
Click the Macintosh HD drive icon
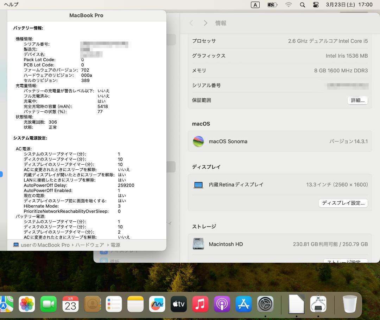pos(198,244)
